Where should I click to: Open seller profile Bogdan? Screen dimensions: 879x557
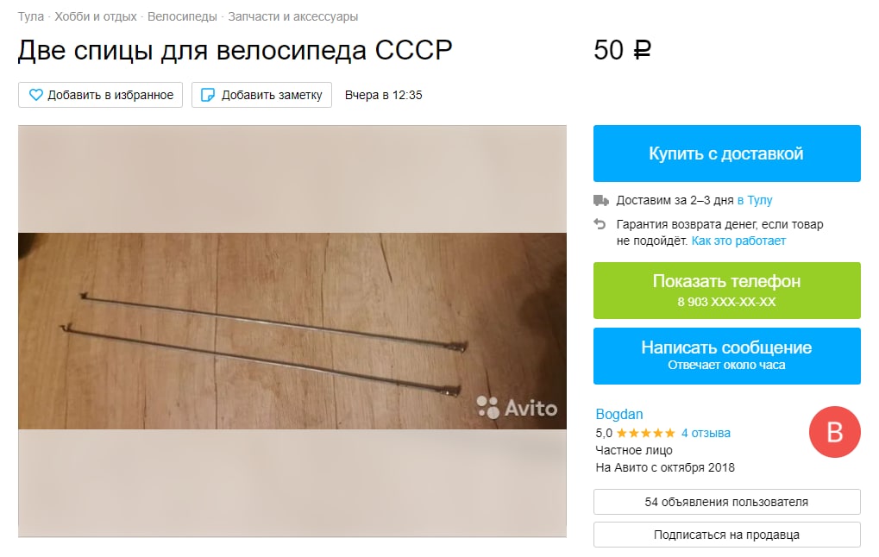point(618,414)
